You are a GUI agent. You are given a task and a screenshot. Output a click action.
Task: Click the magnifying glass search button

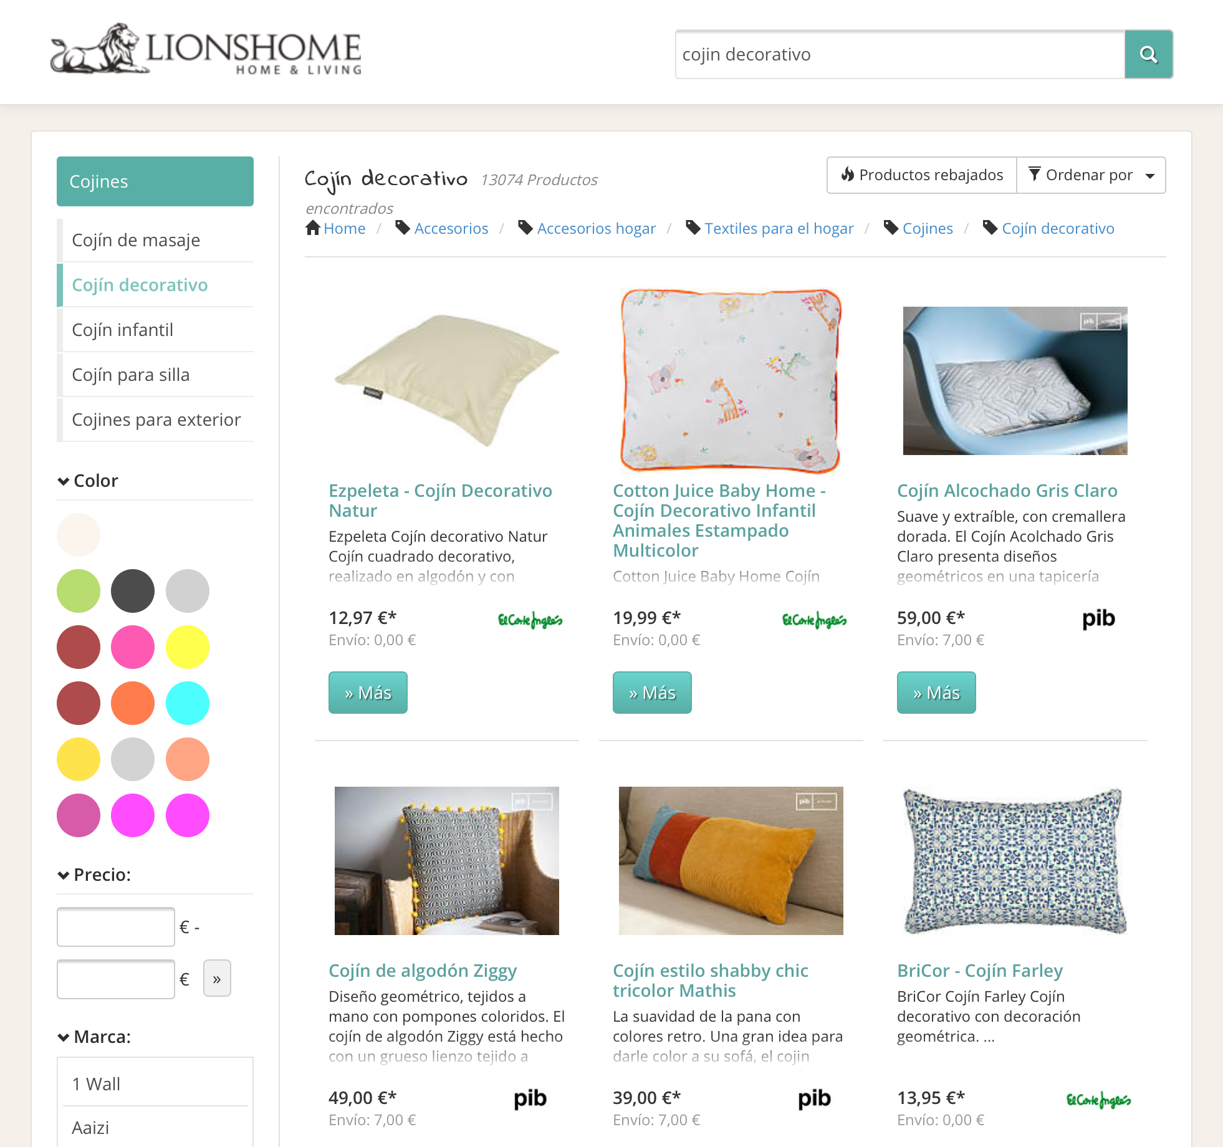tap(1148, 54)
